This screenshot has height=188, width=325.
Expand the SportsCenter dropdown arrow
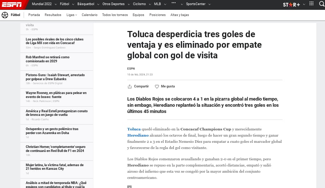209,4
